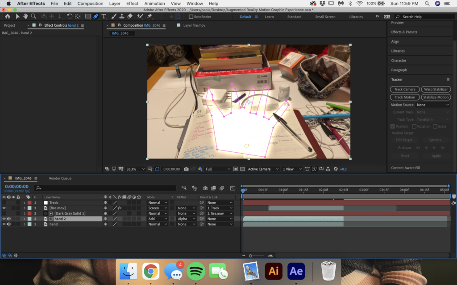Mute audio of the hand 2 layer

8,219
